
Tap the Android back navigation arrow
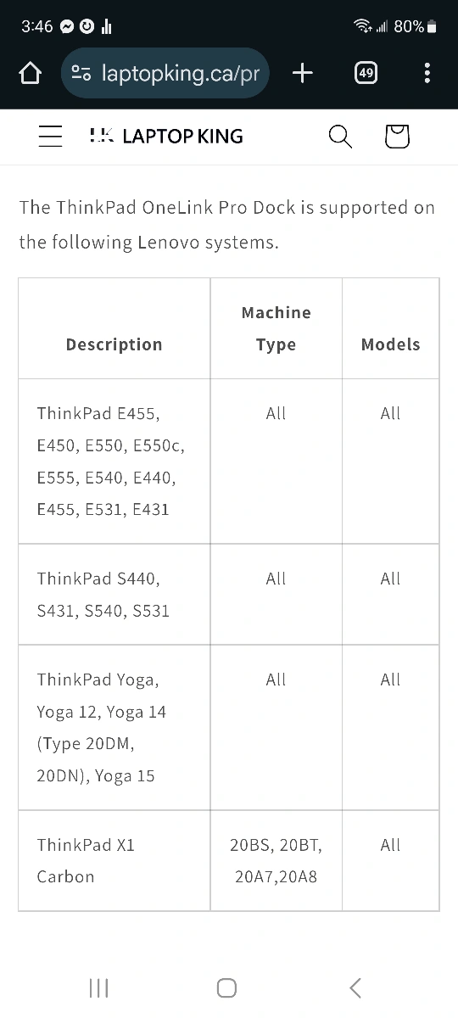coord(355,987)
